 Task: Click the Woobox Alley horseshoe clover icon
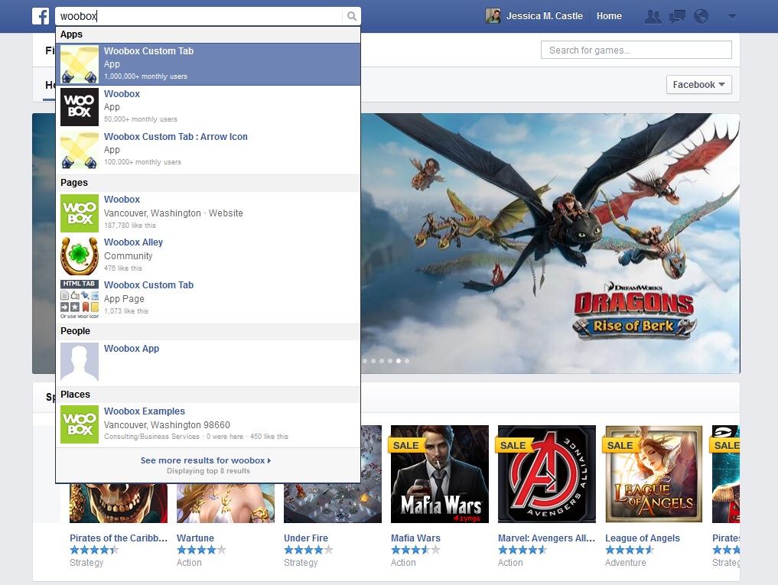coord(80,256)
